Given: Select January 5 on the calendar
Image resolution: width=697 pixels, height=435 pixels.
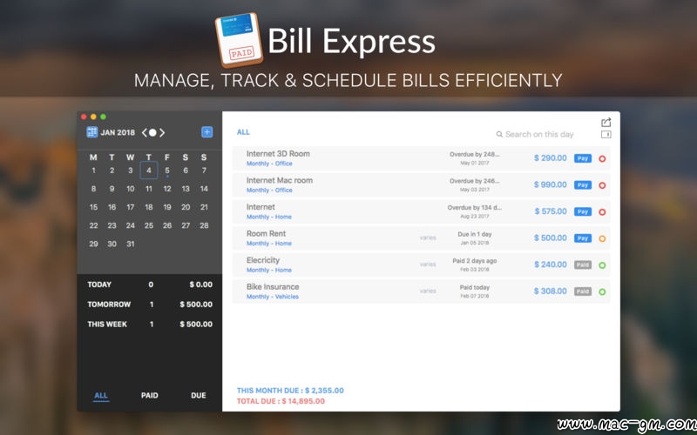Looking at the screenshot, I should pos(167,171).
